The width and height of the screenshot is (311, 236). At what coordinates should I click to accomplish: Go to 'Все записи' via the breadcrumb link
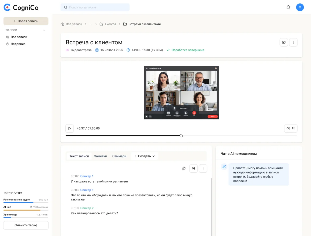(x=74, y=24)
